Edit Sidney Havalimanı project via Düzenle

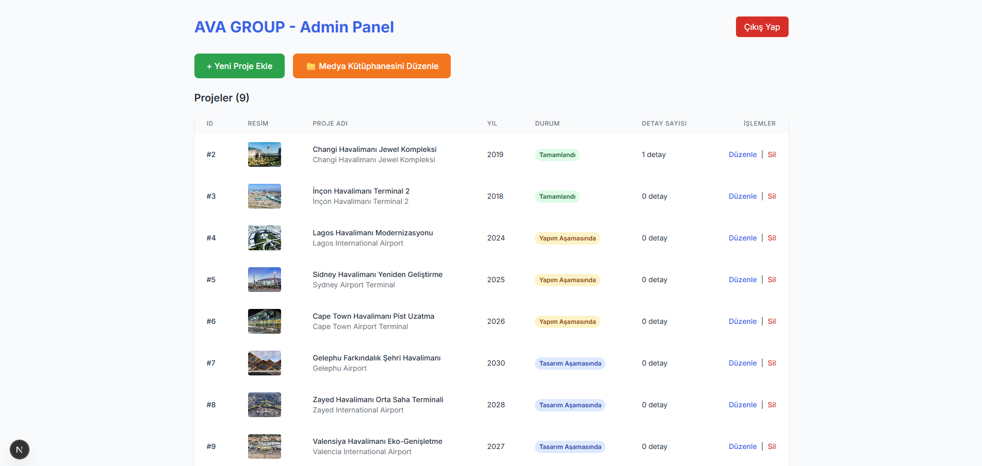[743, 280]
